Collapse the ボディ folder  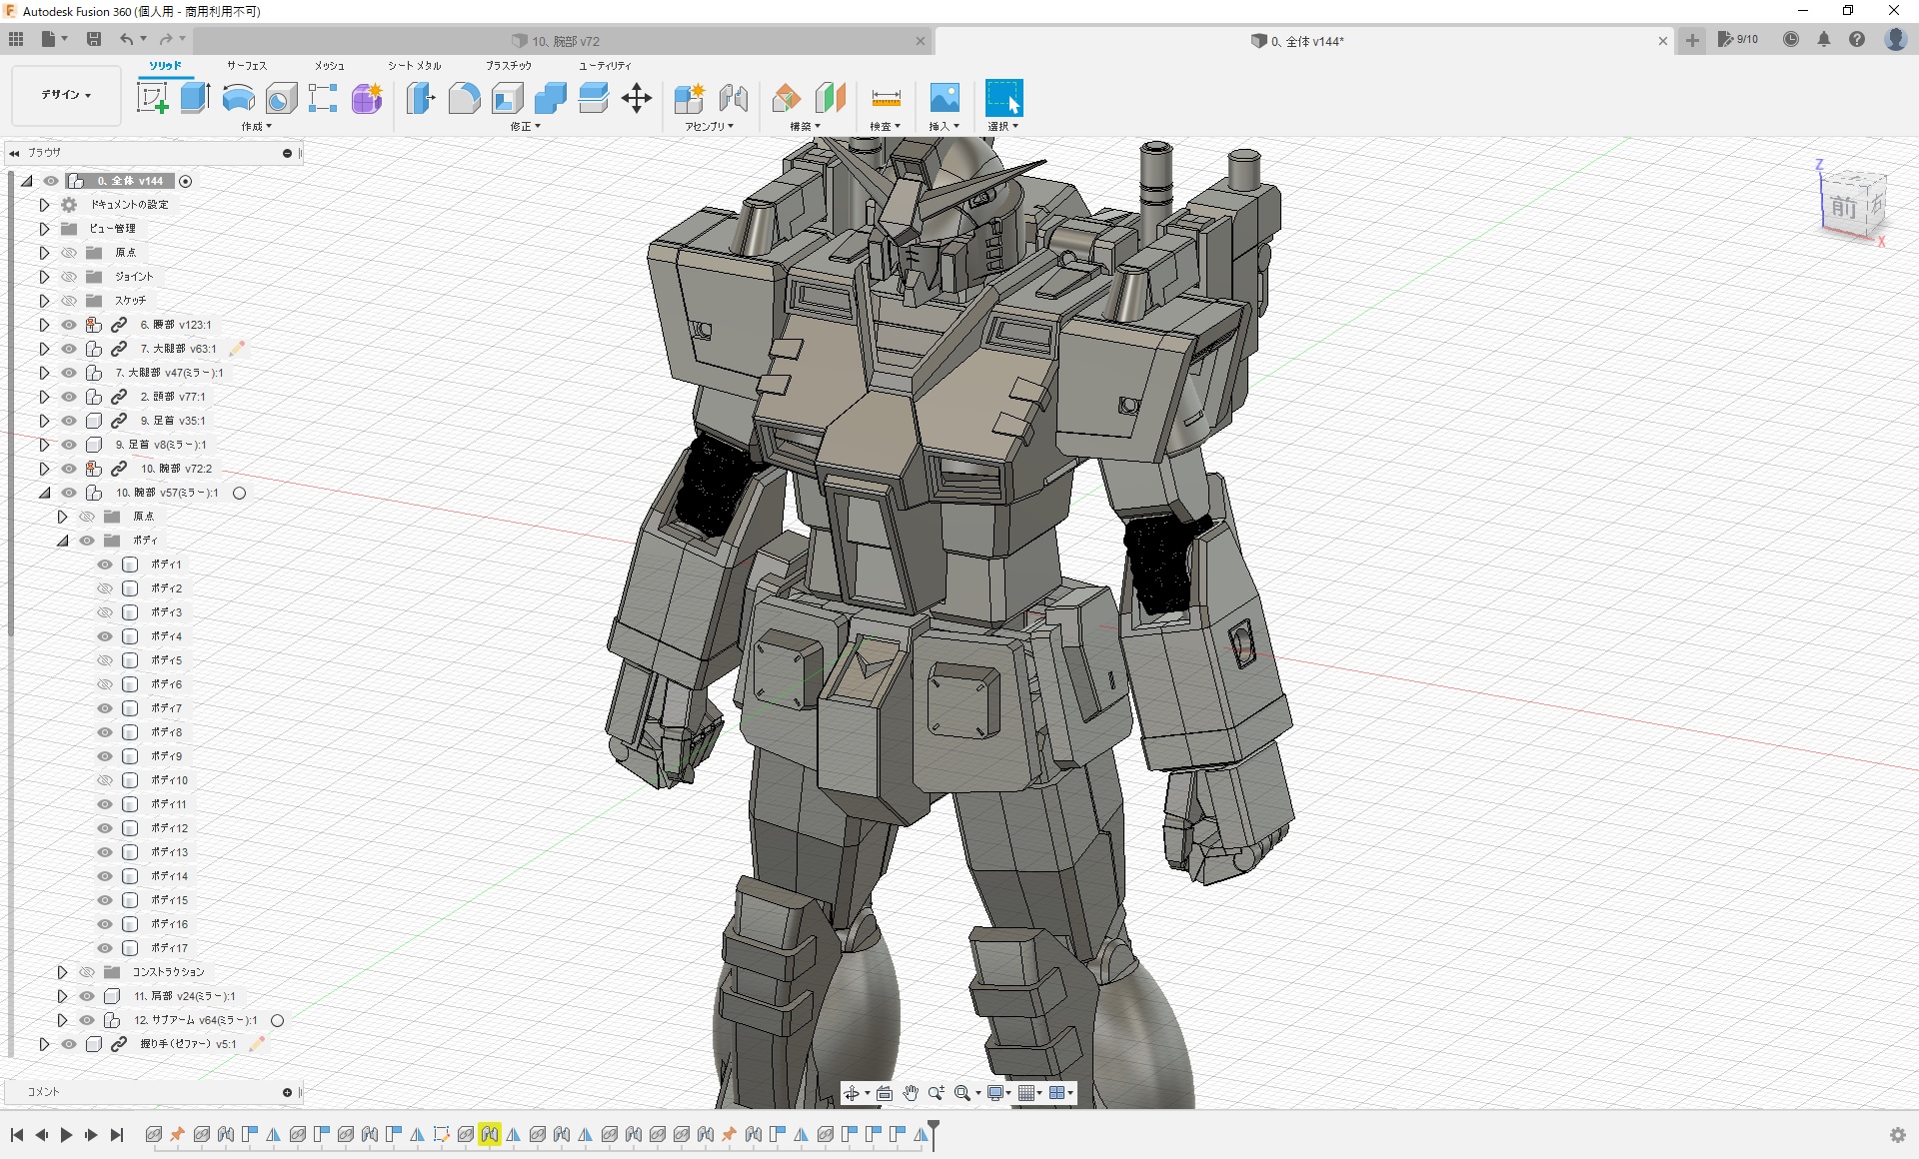click(x=62, y=541)
